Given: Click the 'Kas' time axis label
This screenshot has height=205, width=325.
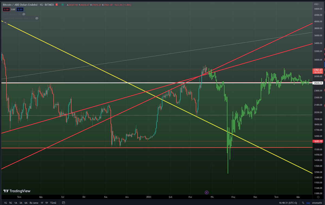Looking at the screenshot, I should point(106,197).
